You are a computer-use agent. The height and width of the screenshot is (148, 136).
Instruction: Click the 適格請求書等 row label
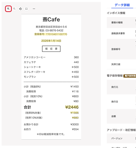(x=118, y=33)
